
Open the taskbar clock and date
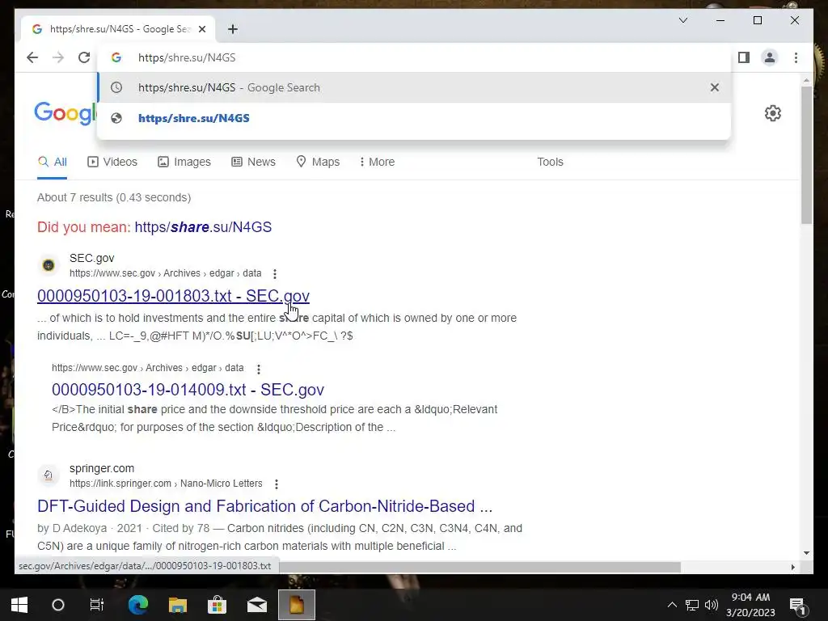click(750, 605)
